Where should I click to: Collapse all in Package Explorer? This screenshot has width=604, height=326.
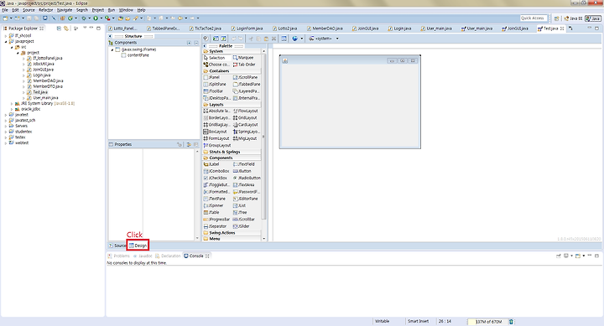tap(59, 28)
